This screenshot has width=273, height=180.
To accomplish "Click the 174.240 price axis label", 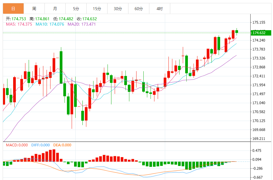I will point(259,40).
